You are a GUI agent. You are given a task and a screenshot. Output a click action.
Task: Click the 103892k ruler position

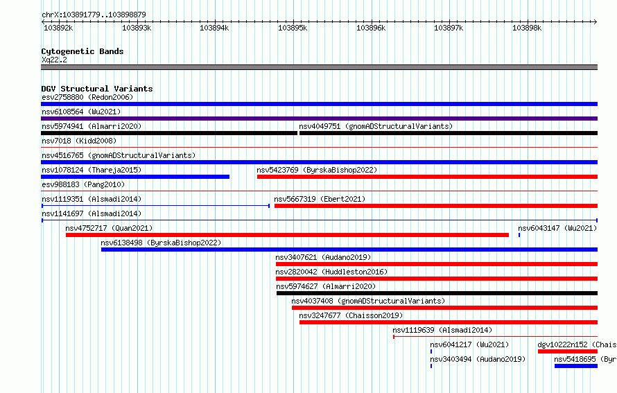[x=58, y=28]
